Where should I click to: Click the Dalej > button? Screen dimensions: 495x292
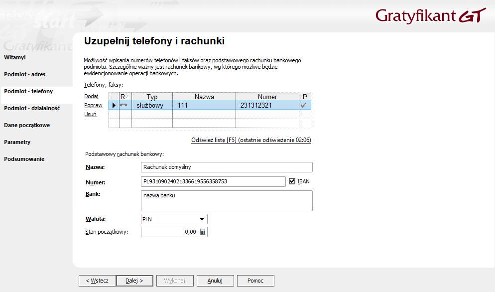pyautogui.click(x=134, y=281)
